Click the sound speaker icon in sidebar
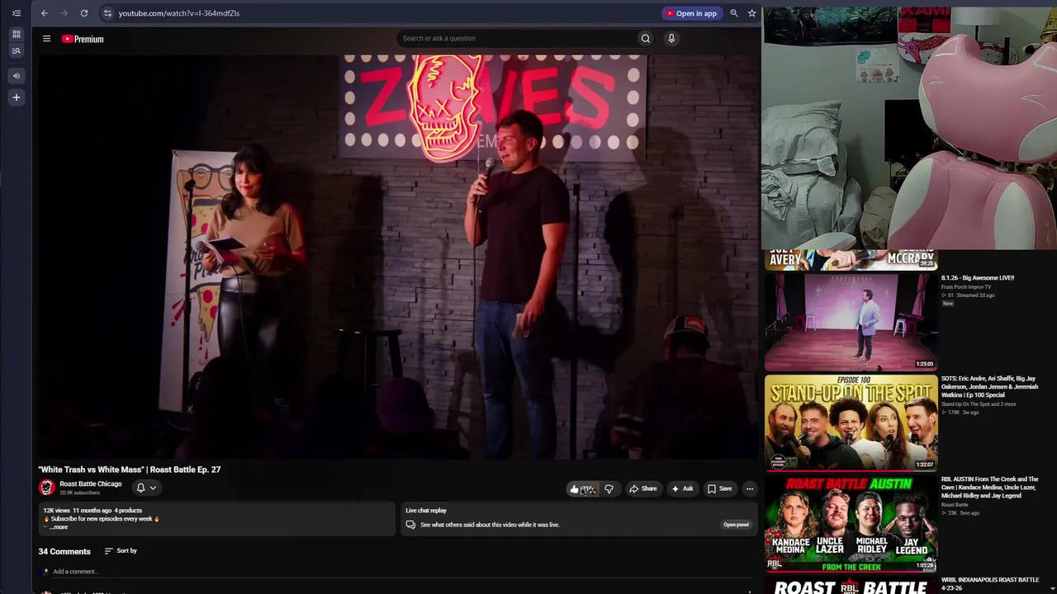 [16, 76]
